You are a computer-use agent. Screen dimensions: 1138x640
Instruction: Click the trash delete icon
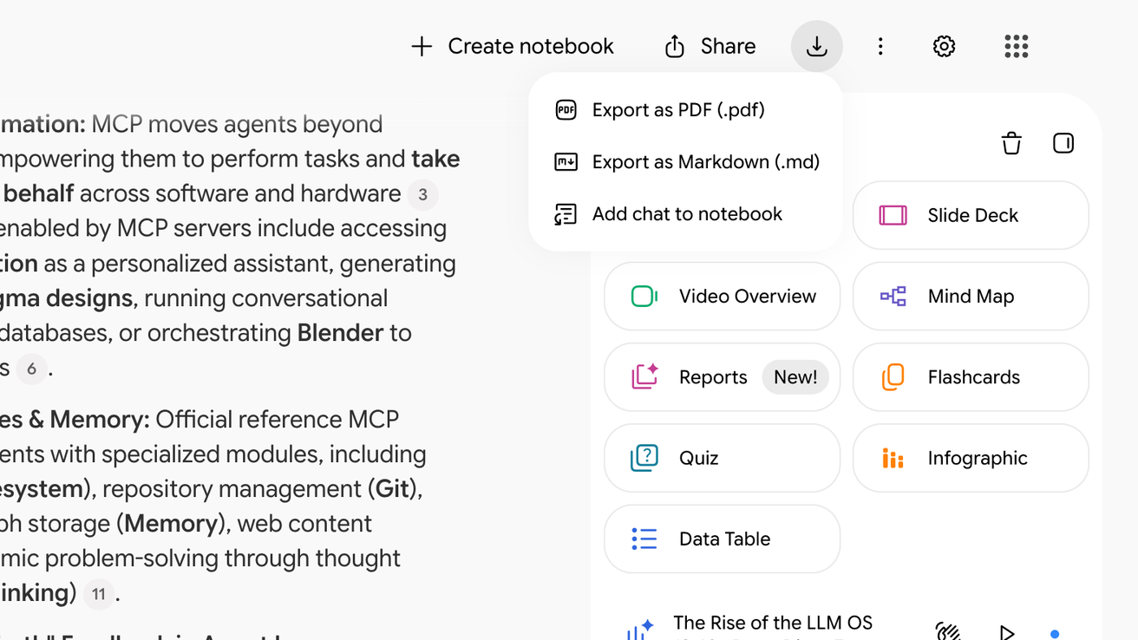tap(1011, 143)
